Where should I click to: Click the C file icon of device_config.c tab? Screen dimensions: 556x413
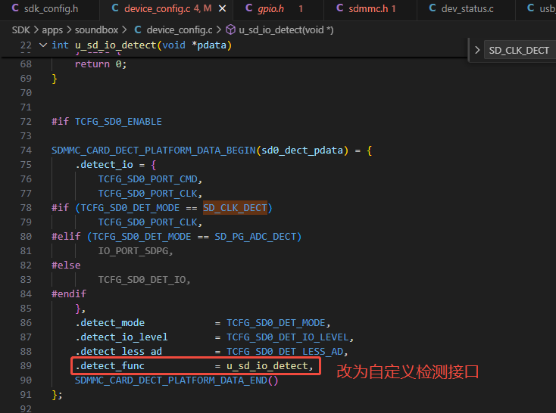point(115,8)
